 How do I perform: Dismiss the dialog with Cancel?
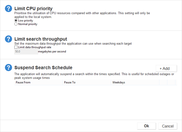pyautogui.click(x=168, y=126)
